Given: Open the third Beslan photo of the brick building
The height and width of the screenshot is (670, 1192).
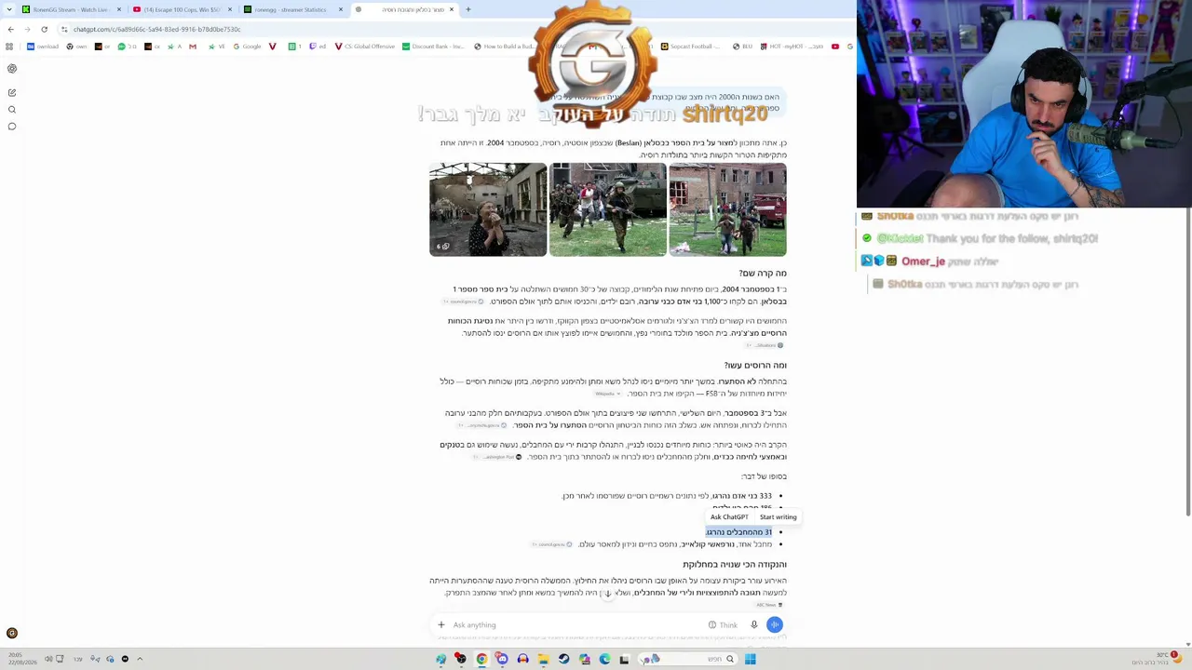Looking at the screenshot, I should [x=727, y=209].
